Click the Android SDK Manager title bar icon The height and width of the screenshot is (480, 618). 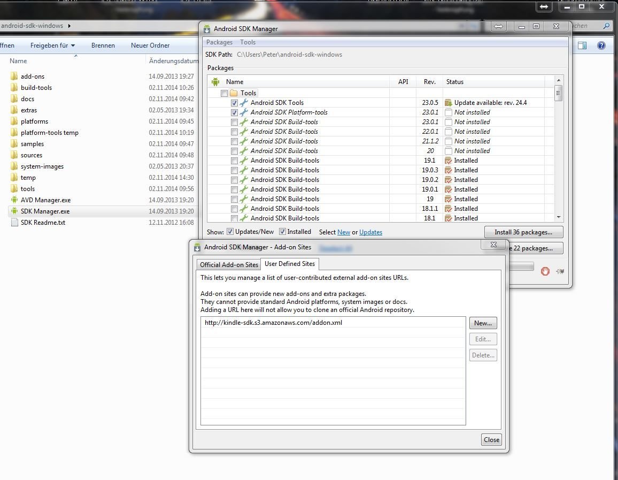(x=207, y=29)
